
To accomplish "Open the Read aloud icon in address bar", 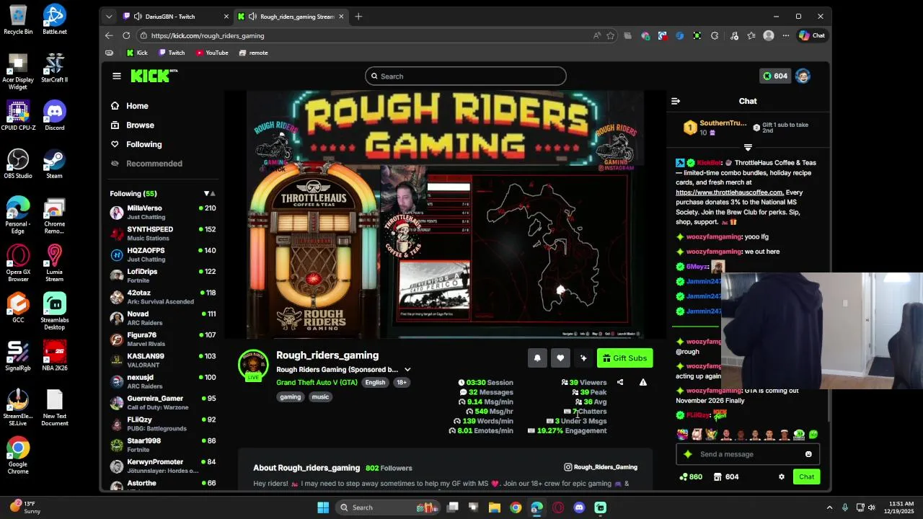I will (597, 35).
